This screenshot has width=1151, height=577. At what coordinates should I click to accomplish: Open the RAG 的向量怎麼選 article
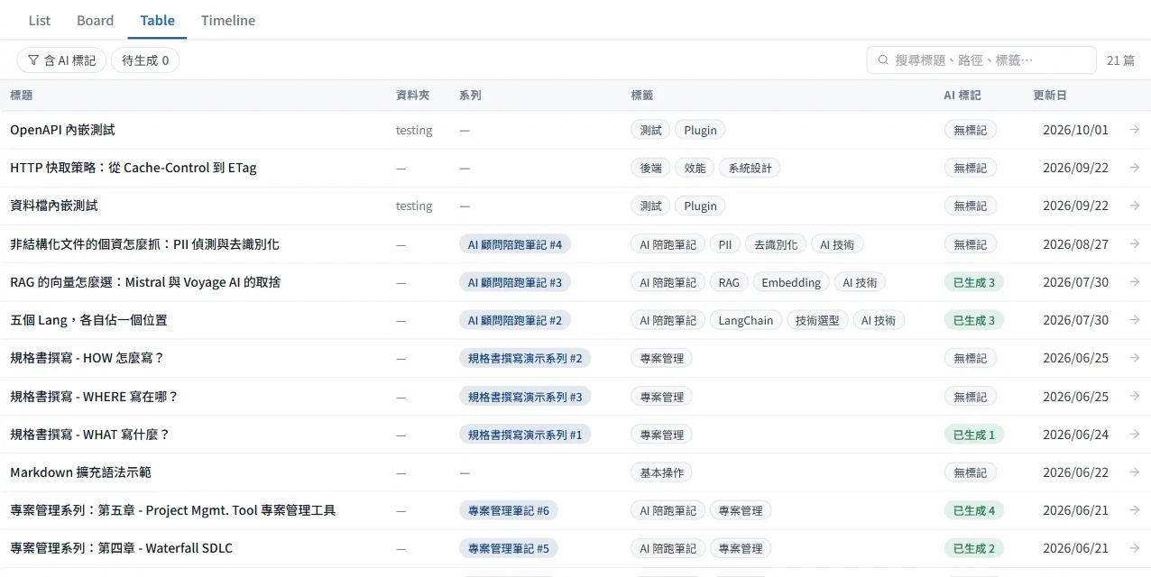pyautogui.click(x=145, y=282)
